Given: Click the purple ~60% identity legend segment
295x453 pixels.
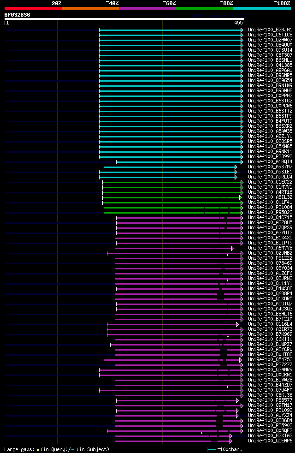Looking at the screenshot, I should [147, 8].
